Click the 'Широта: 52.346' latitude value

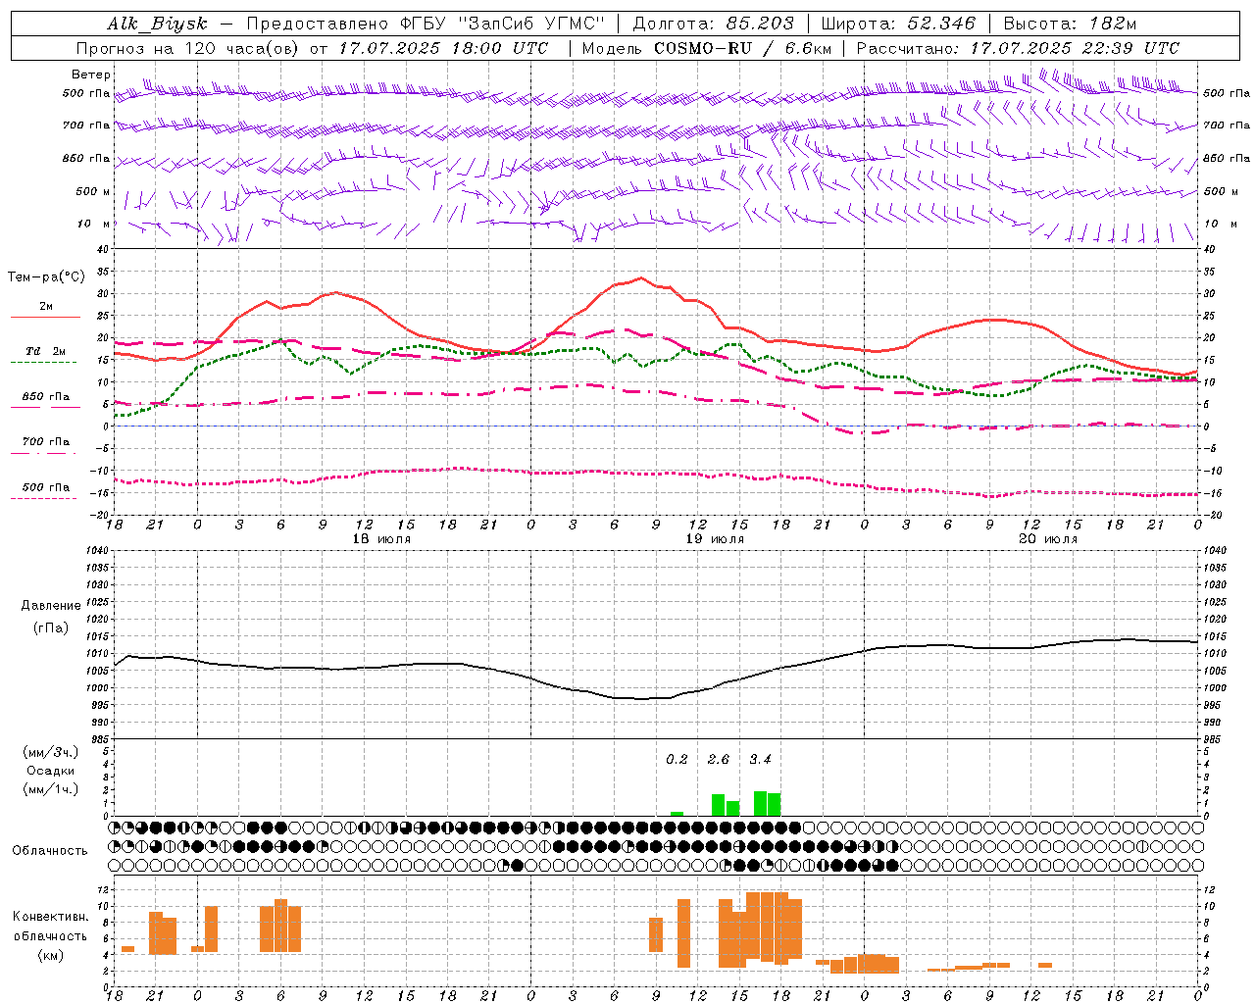point(898,25)
